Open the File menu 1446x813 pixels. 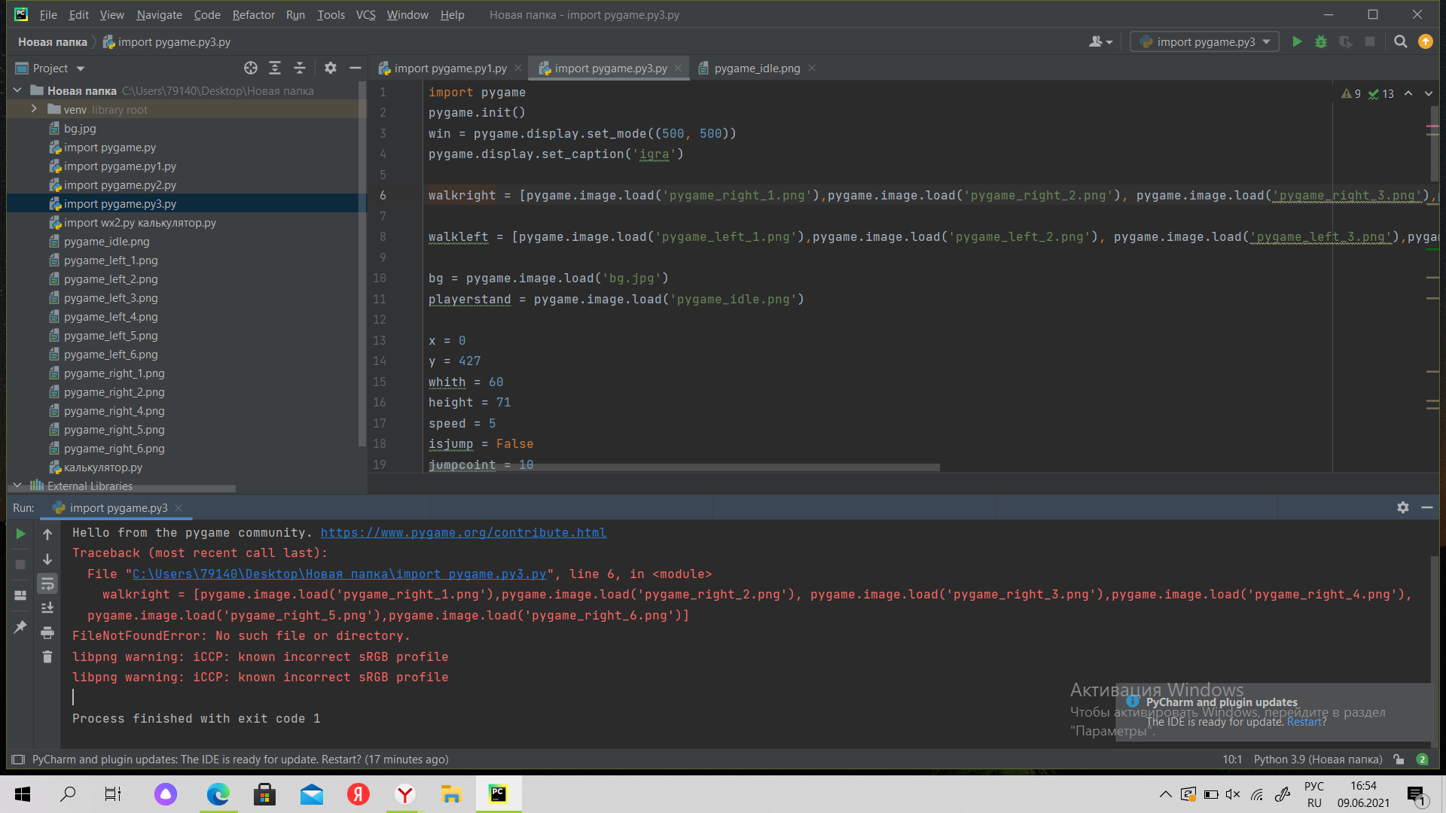coord(48,14)
